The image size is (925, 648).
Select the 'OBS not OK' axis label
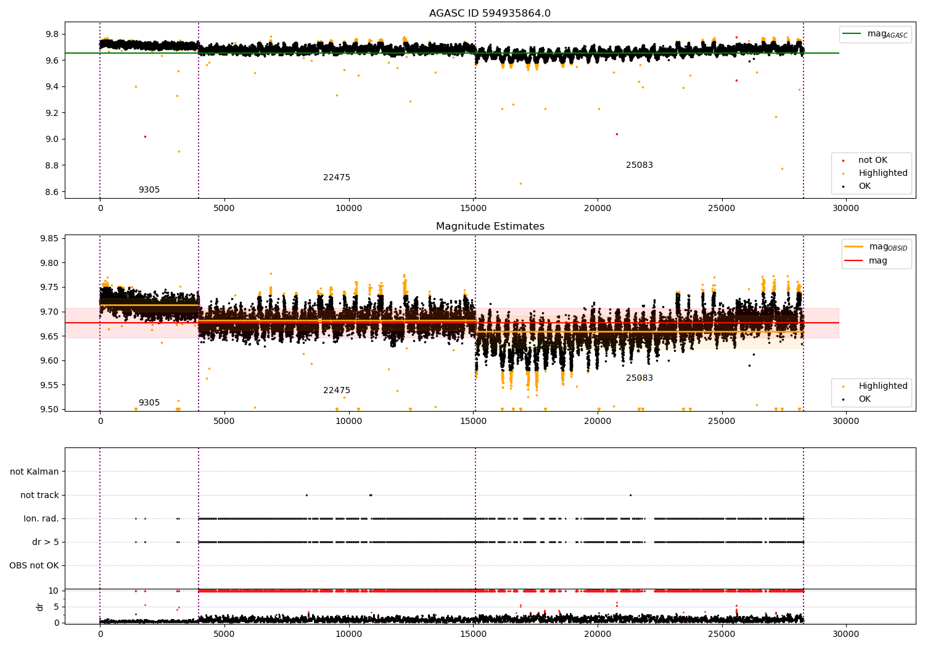[34, 566]
